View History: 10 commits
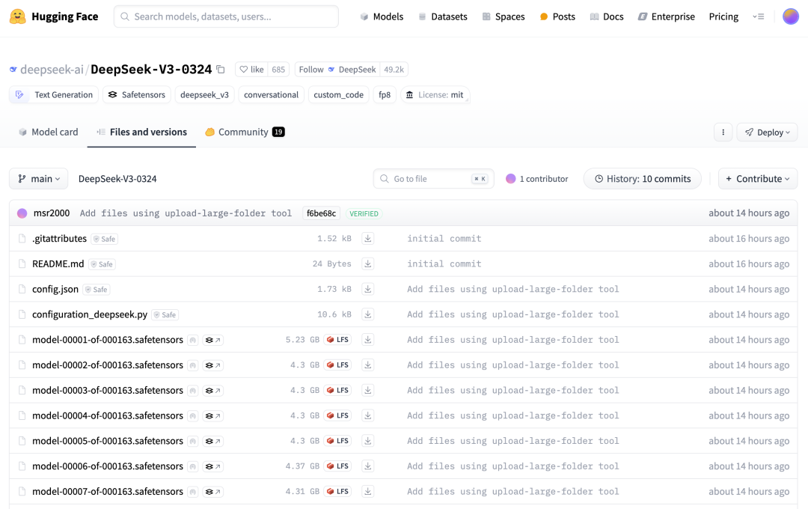808x509 pixels. pyautogui.click(x=642, y=178)
